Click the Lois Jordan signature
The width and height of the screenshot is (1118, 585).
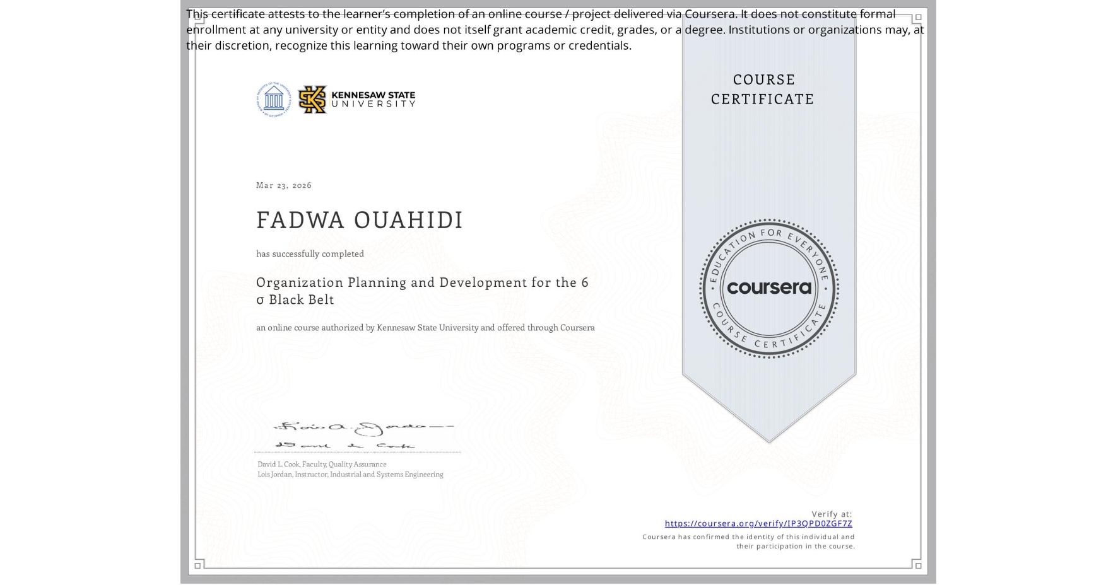(x=363, y=429)
